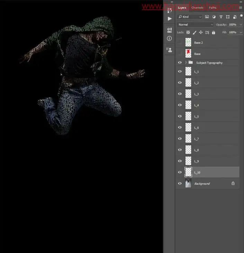The image size is (244, 253).
Task: Open the Clone Source stamp panel icon
Action: tap(169, 50)
